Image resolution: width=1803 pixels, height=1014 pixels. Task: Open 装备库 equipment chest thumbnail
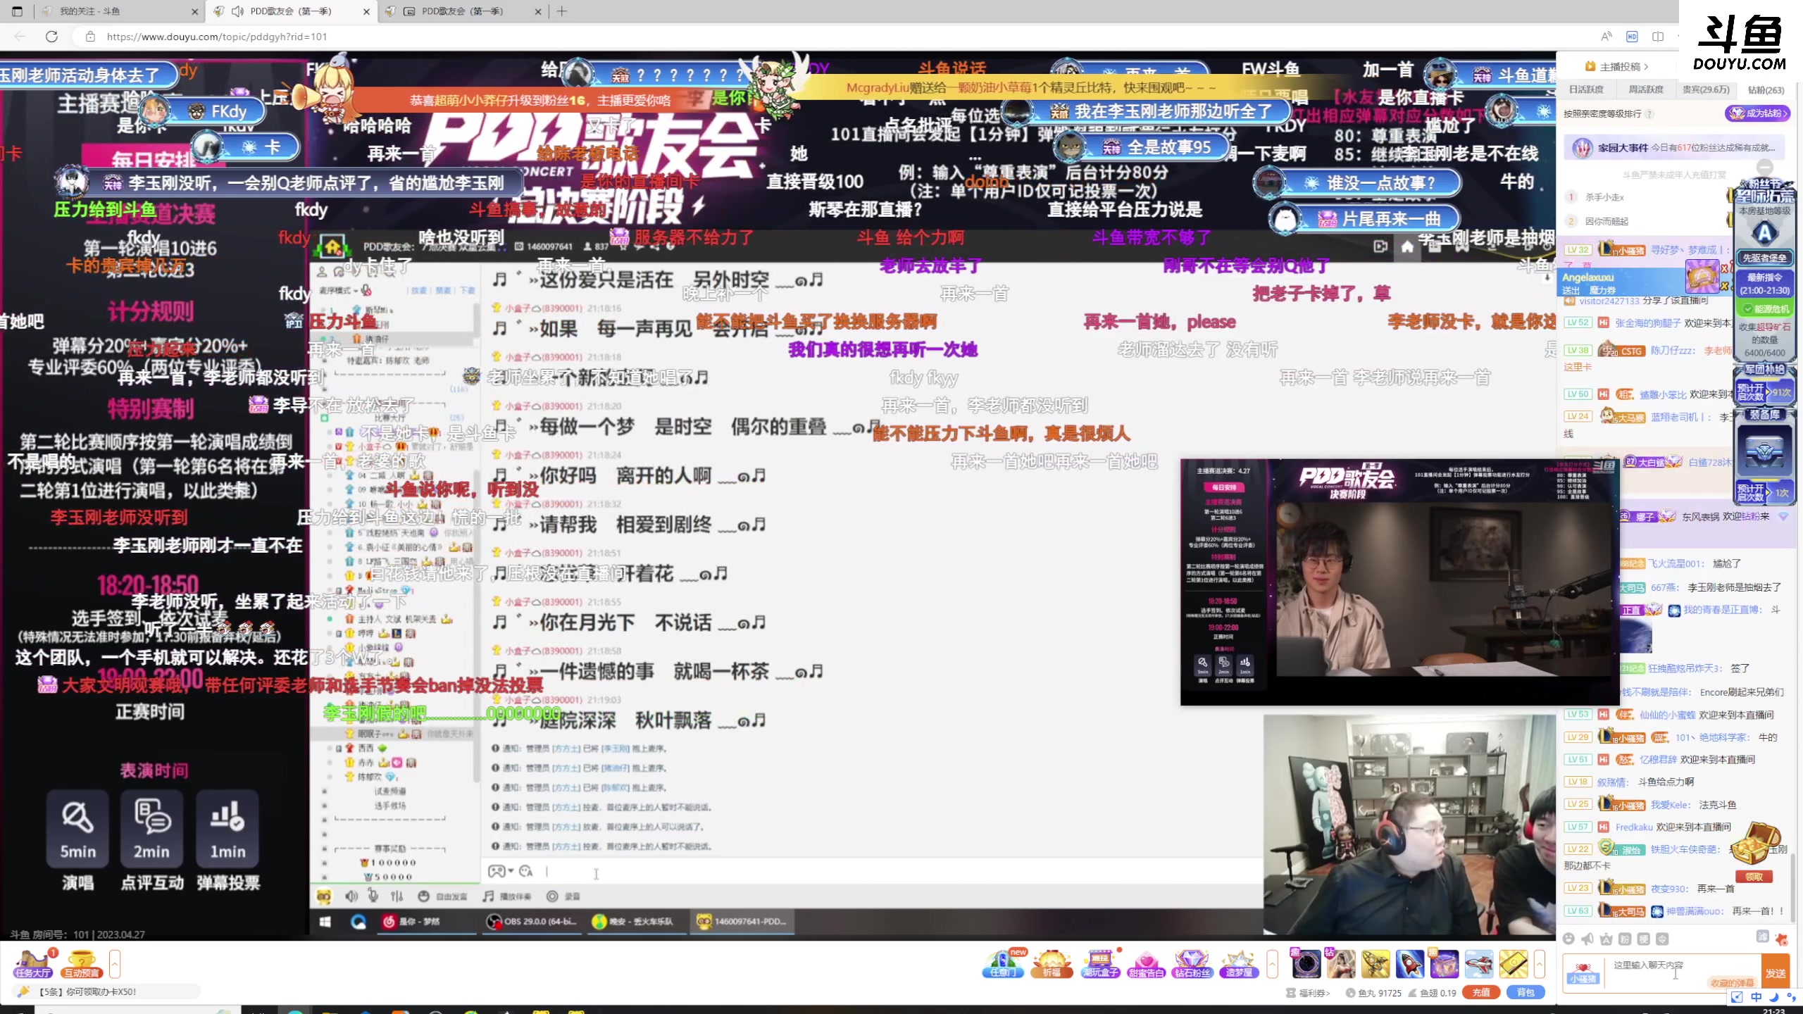pos(1764,451)
